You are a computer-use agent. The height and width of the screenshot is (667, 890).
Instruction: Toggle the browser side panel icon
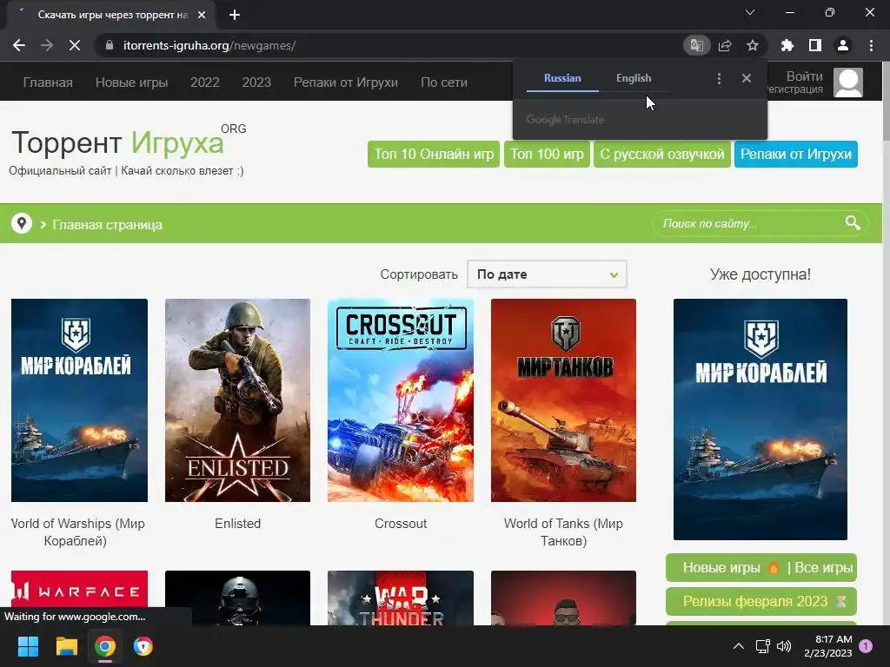point(815,45)
